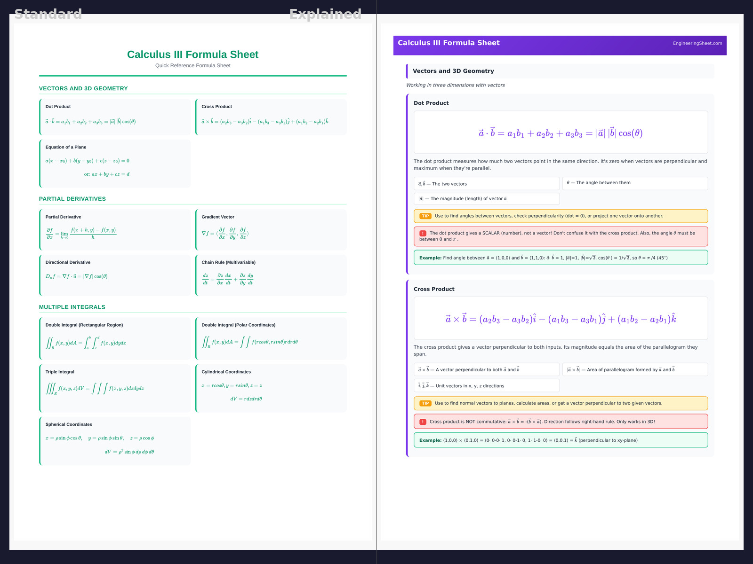Click the Double Integral (Polar Coordinates) card
The width and height of the screenshot is (753, 564).
click(271, 338)
